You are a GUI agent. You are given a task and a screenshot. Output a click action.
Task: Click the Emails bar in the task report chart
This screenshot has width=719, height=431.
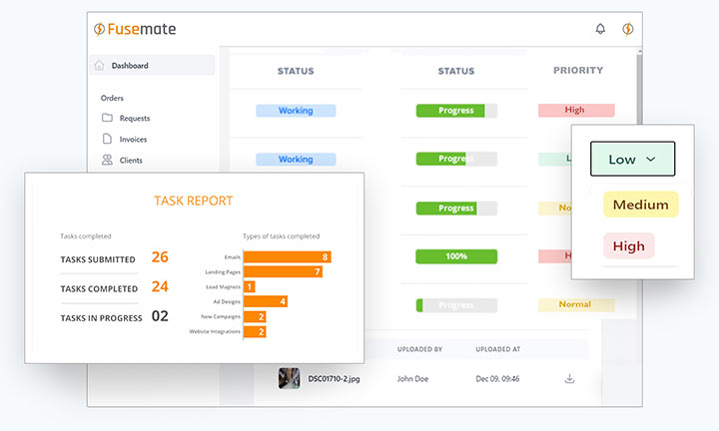tap(287, 256)
